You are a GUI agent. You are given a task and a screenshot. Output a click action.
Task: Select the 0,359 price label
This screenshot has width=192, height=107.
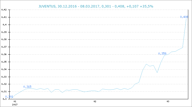162,53
